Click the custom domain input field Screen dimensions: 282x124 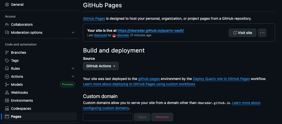pos(108,117)
